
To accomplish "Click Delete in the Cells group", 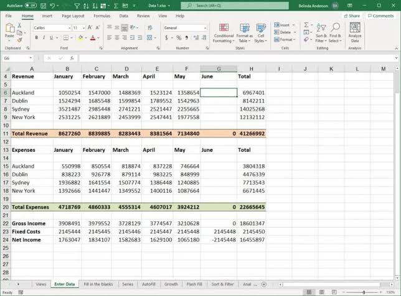I will 285,32.
